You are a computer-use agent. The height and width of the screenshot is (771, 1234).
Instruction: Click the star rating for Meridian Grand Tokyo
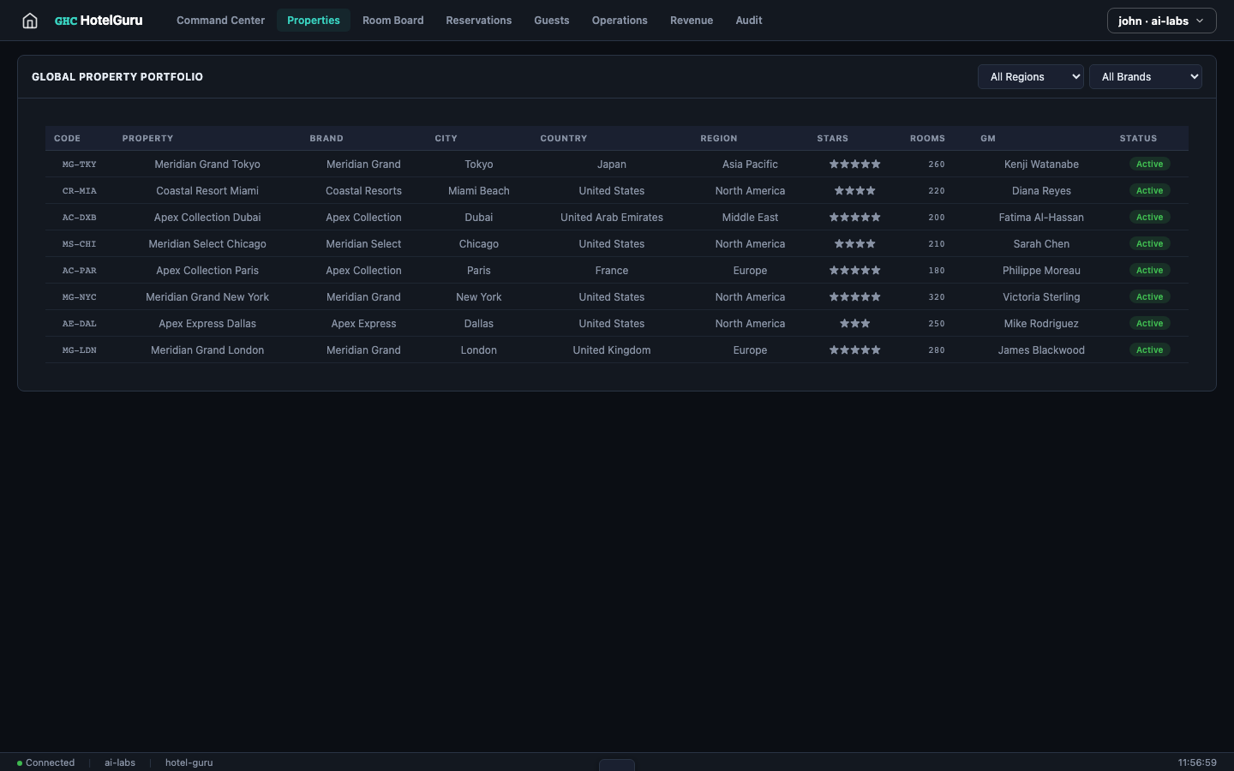854,164
